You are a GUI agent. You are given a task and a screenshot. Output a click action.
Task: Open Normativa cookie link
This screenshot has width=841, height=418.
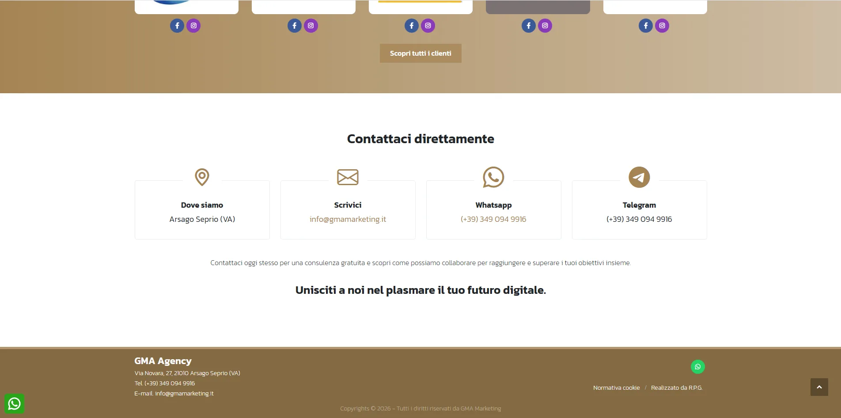click(616, 388)
